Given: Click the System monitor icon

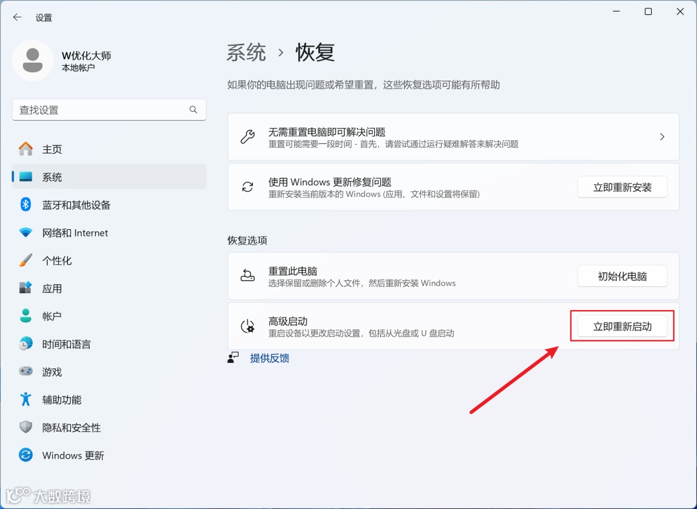Looking at the screenshot, I should [26, 177].
